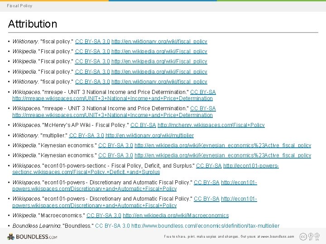The width and height of the screenshot is (326, 244).
Task: Click the BY attribution license icon
Action: [311, 236]
